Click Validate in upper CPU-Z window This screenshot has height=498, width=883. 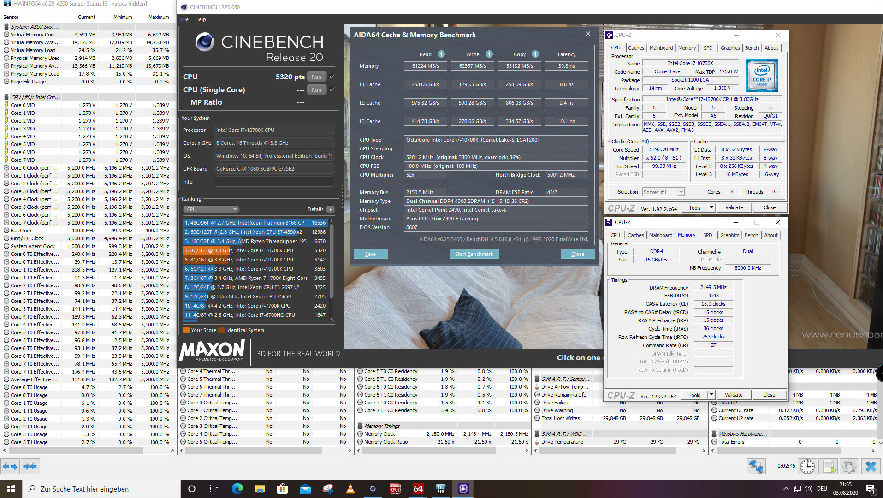pyautogui.click(x=734, y=207)
